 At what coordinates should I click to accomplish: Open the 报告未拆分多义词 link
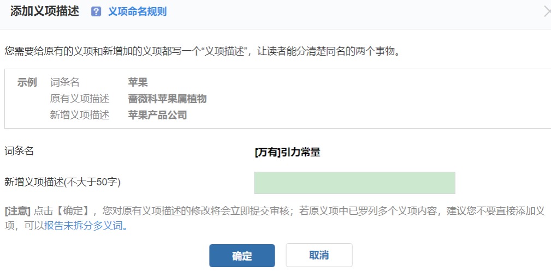[x=84, y=226]
